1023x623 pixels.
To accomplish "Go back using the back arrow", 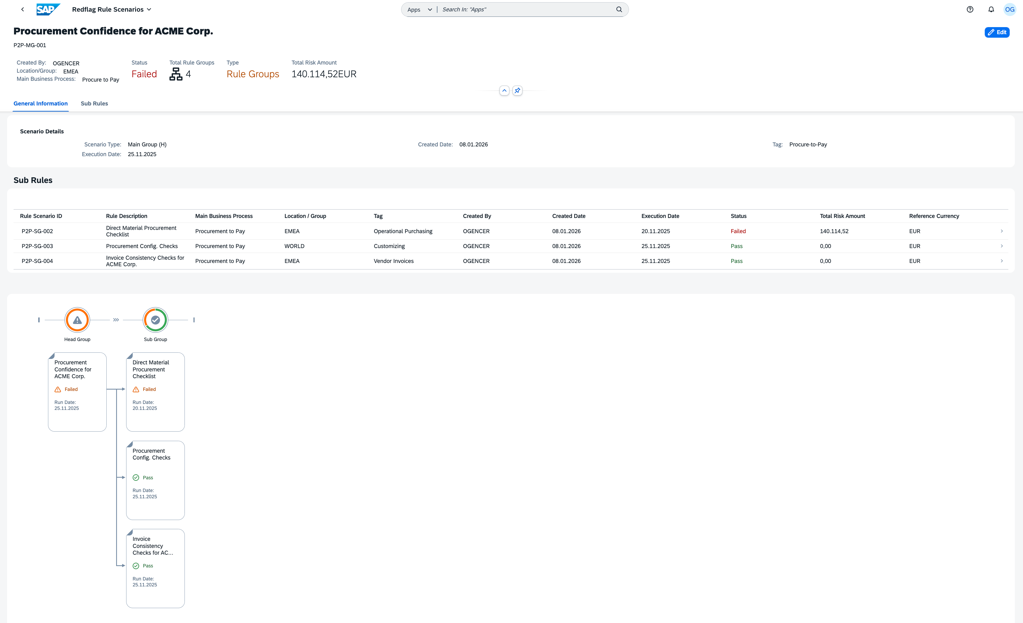I will tap(23, 9).
